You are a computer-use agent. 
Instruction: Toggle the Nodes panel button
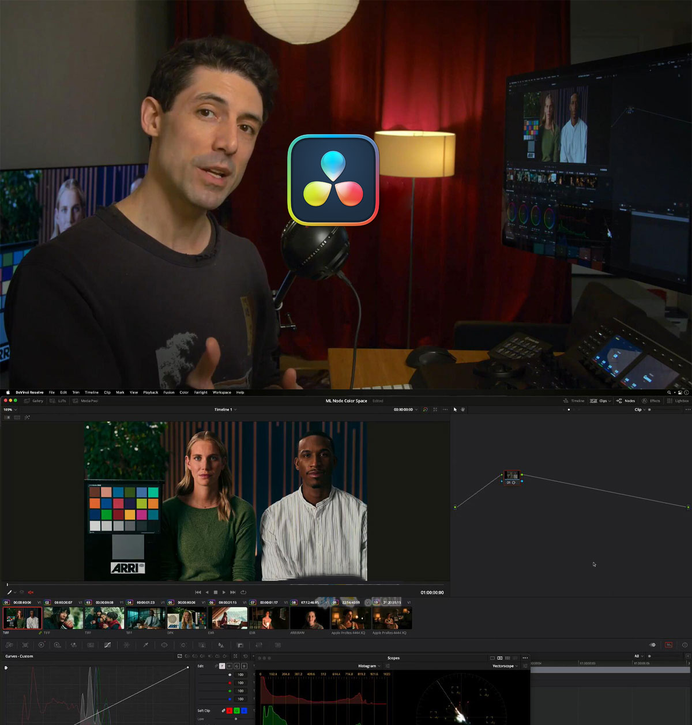626,401
